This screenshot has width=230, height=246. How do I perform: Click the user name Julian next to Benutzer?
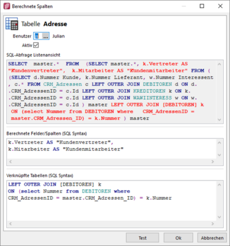point(58,36)
